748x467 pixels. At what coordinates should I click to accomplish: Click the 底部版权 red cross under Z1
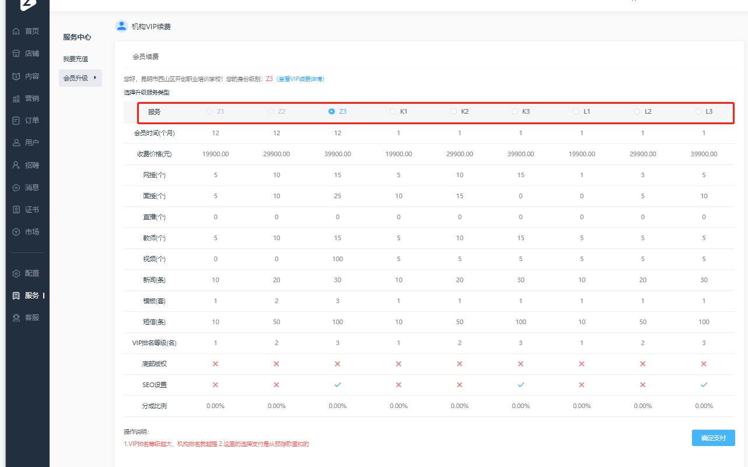[x=215, y=364]
